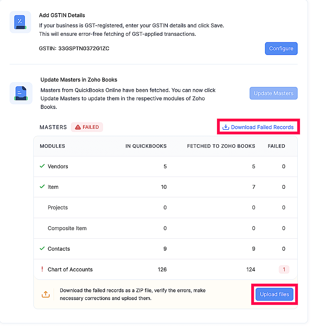Click the IN QUICKBOOKS column header
Image resolution: width=320 pixels, height=329 pixels.
(146, 146)
